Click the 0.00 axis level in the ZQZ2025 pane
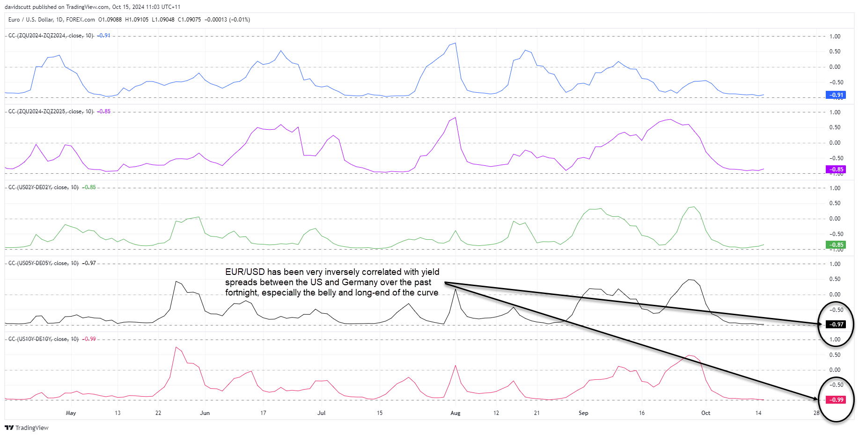Screen dimensions: 859x436 pyautogui.click(x=835, y=143)
